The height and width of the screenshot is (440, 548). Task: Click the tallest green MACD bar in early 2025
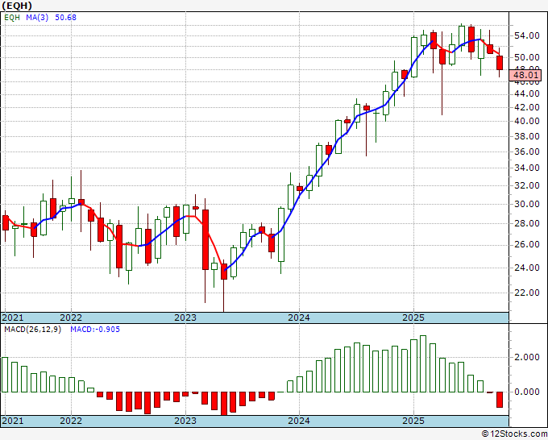(x=423, y=363)
